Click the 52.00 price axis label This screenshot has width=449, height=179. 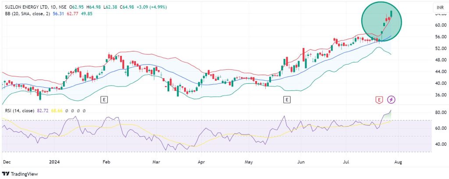point(441,48)
